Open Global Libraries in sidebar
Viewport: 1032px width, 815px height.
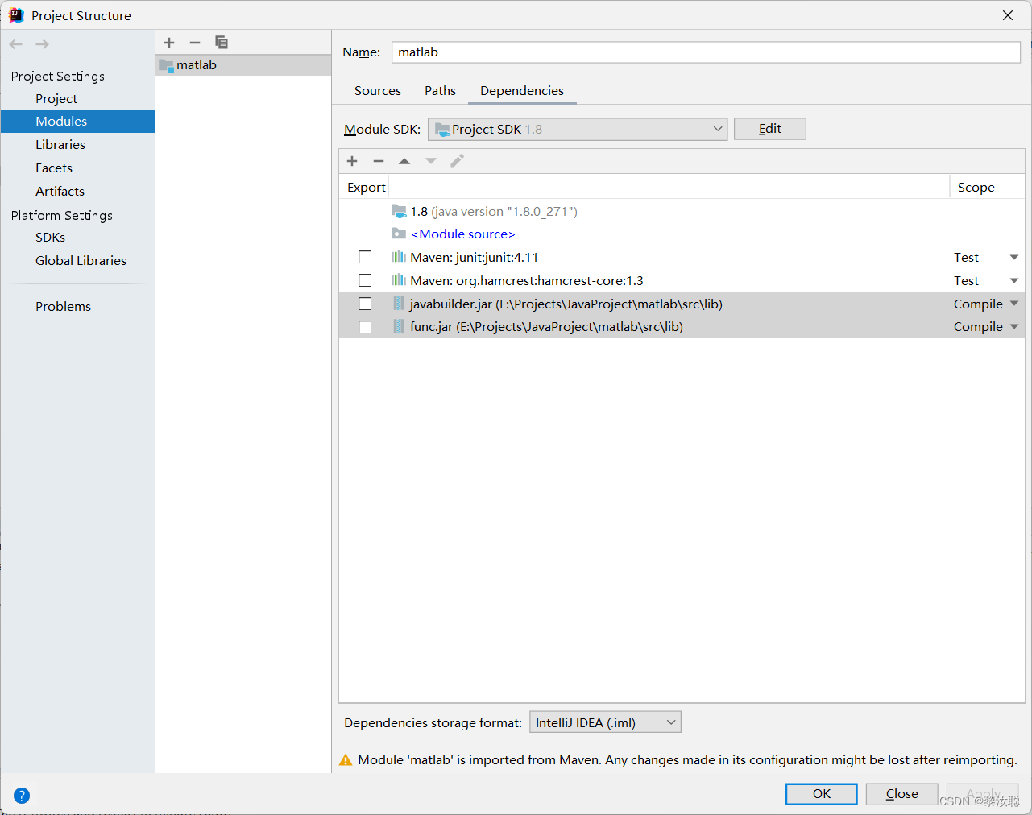click(81, 260)
